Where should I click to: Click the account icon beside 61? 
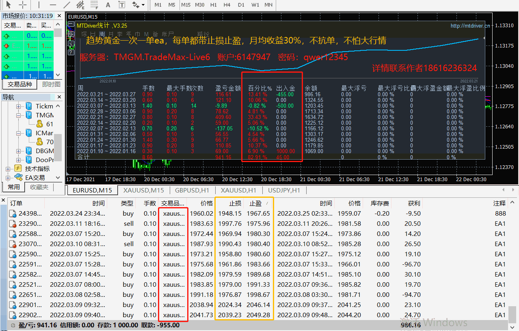pyautogui.click(x=39, y=124)
